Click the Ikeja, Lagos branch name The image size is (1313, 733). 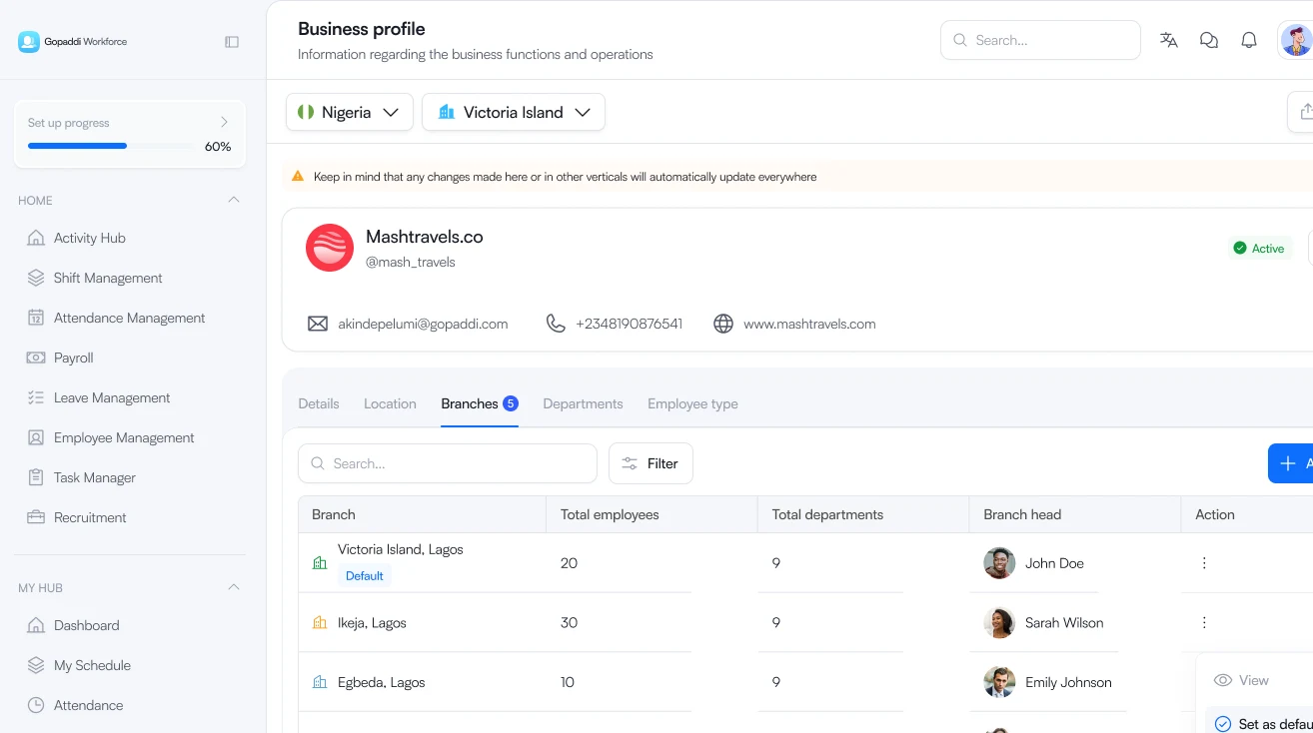(x=372, y=622)
